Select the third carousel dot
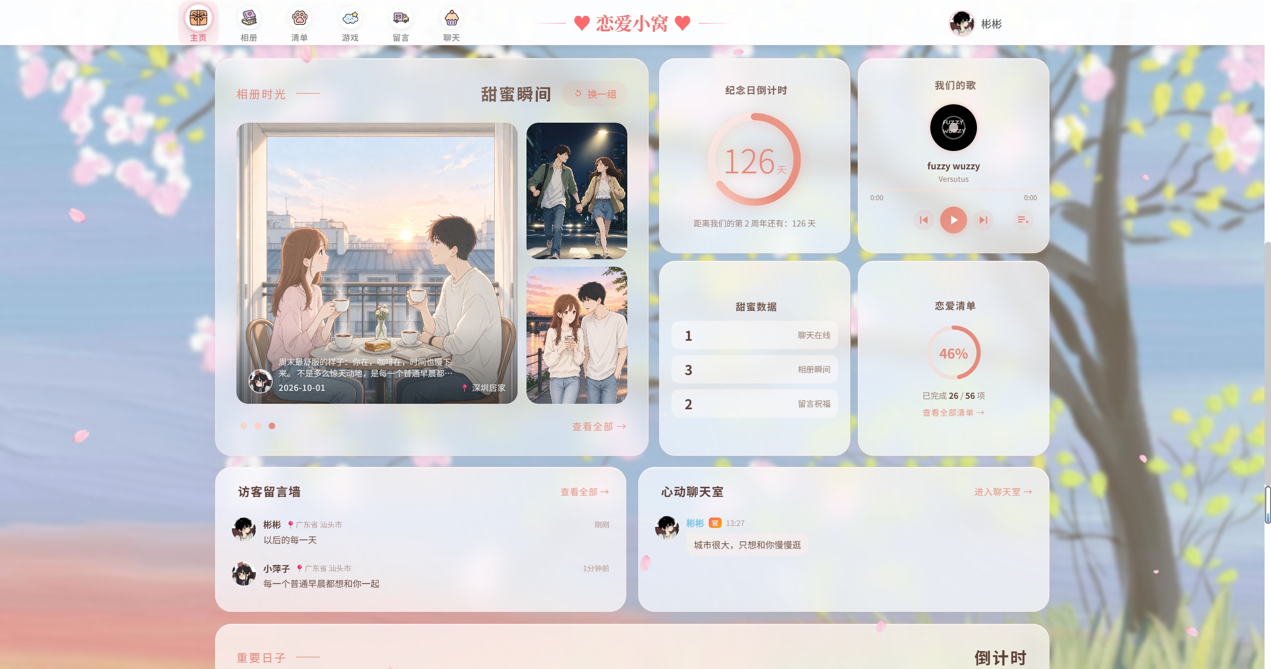 (272, 426)
